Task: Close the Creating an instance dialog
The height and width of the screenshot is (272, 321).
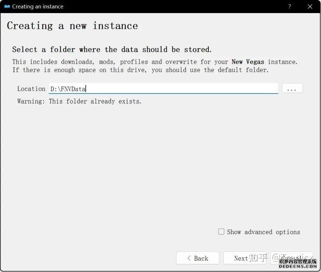Action: [310, 7]
